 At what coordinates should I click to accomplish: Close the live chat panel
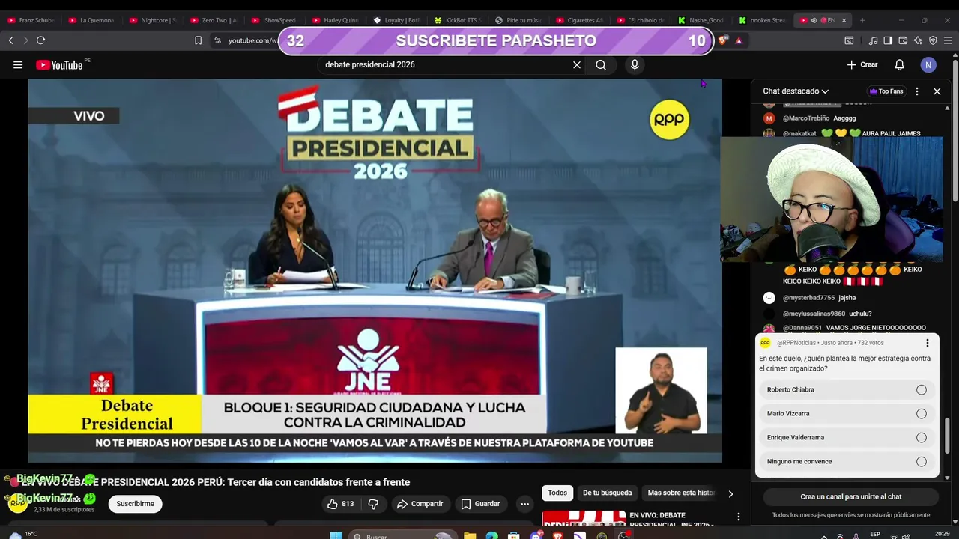tap(937, 91)
